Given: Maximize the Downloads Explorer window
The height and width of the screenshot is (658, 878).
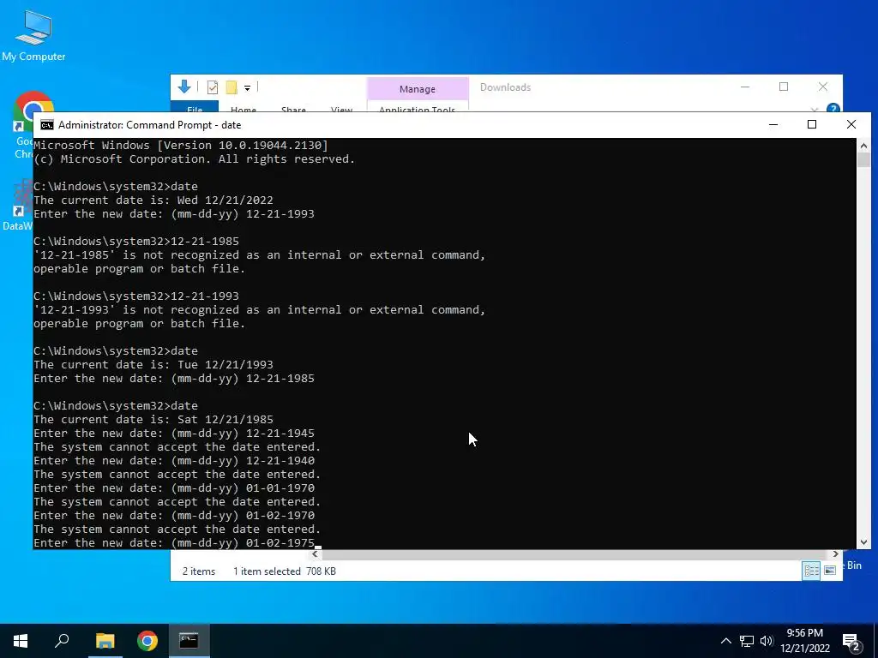Looking at the screenshot, I should pos(784,87).
